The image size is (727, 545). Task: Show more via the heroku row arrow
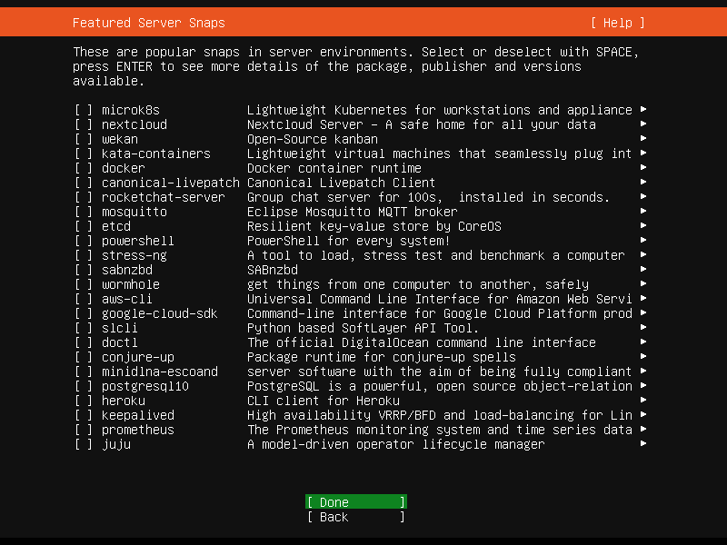coord(643,401)
